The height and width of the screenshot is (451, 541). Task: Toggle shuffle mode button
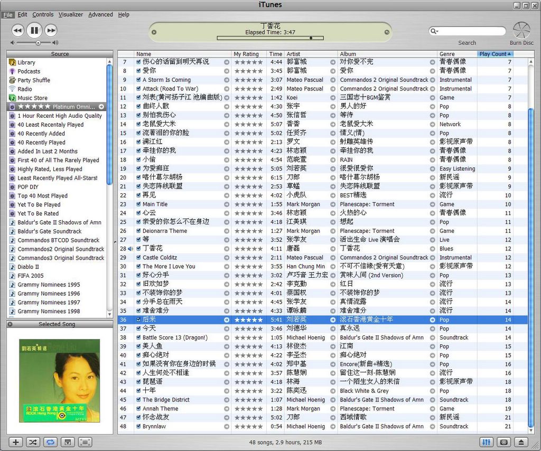pos(32,442)
